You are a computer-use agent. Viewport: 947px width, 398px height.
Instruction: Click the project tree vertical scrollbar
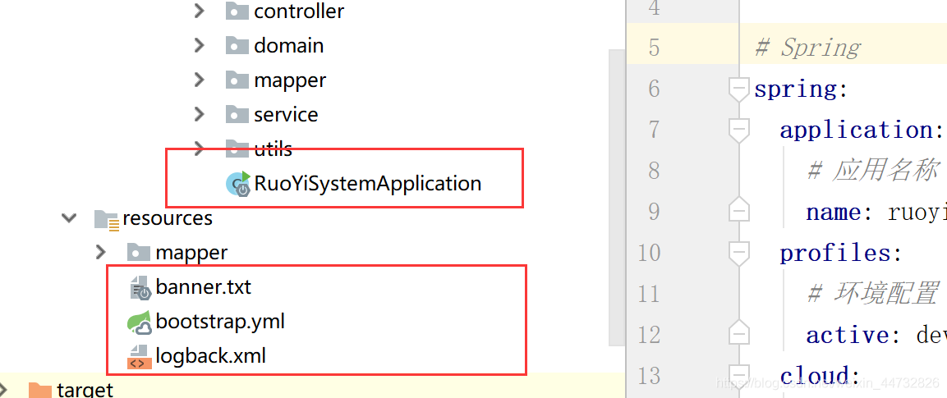pos(618,198)
